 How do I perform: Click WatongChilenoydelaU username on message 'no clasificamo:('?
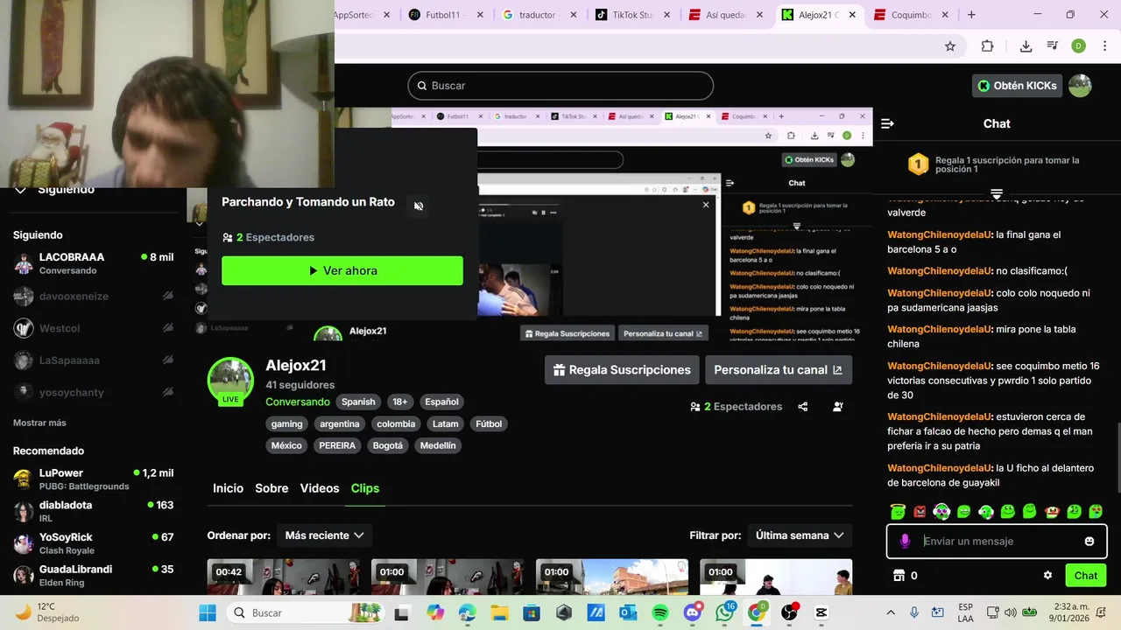939,271
